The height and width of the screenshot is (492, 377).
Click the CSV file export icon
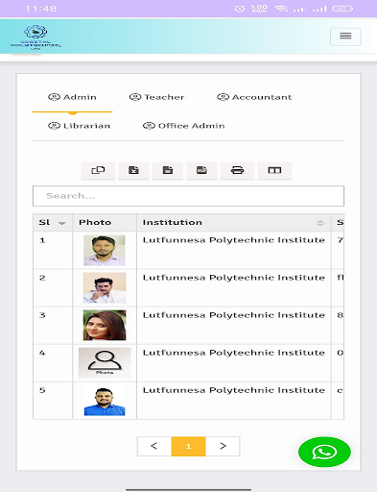coord(168,170)
